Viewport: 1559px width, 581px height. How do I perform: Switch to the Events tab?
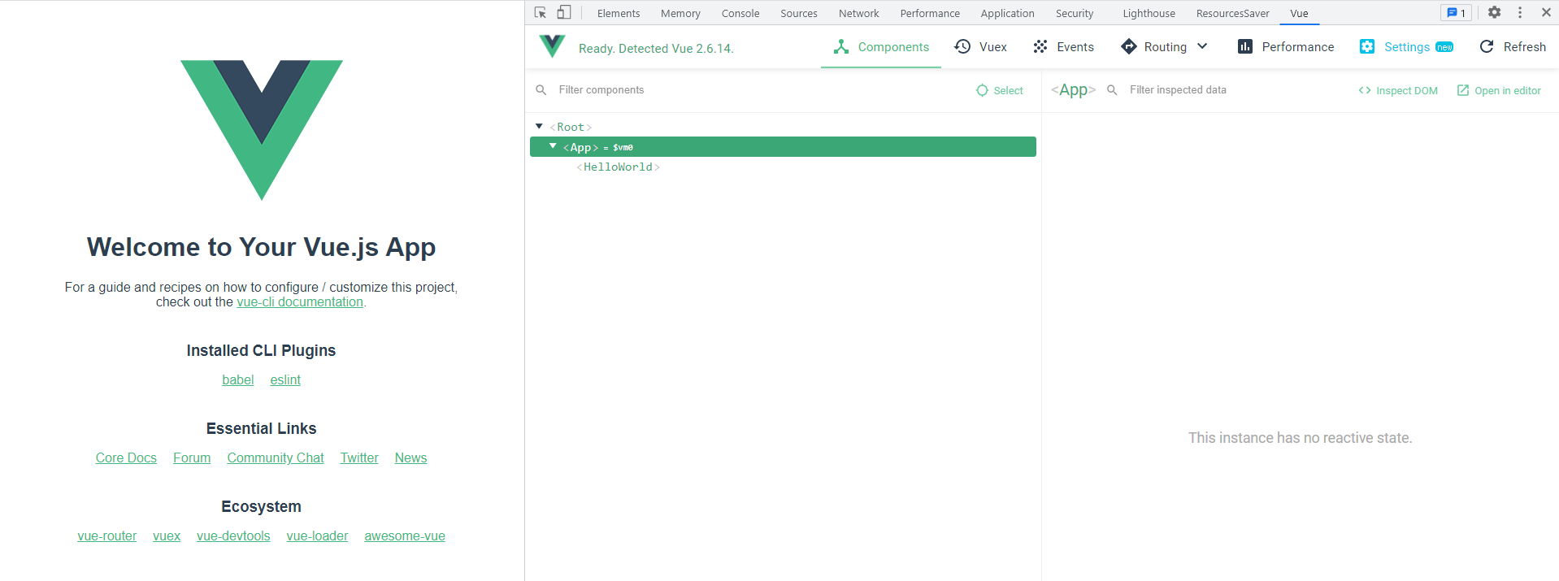tap(1063, 47)
